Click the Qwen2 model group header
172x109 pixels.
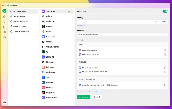122,45
